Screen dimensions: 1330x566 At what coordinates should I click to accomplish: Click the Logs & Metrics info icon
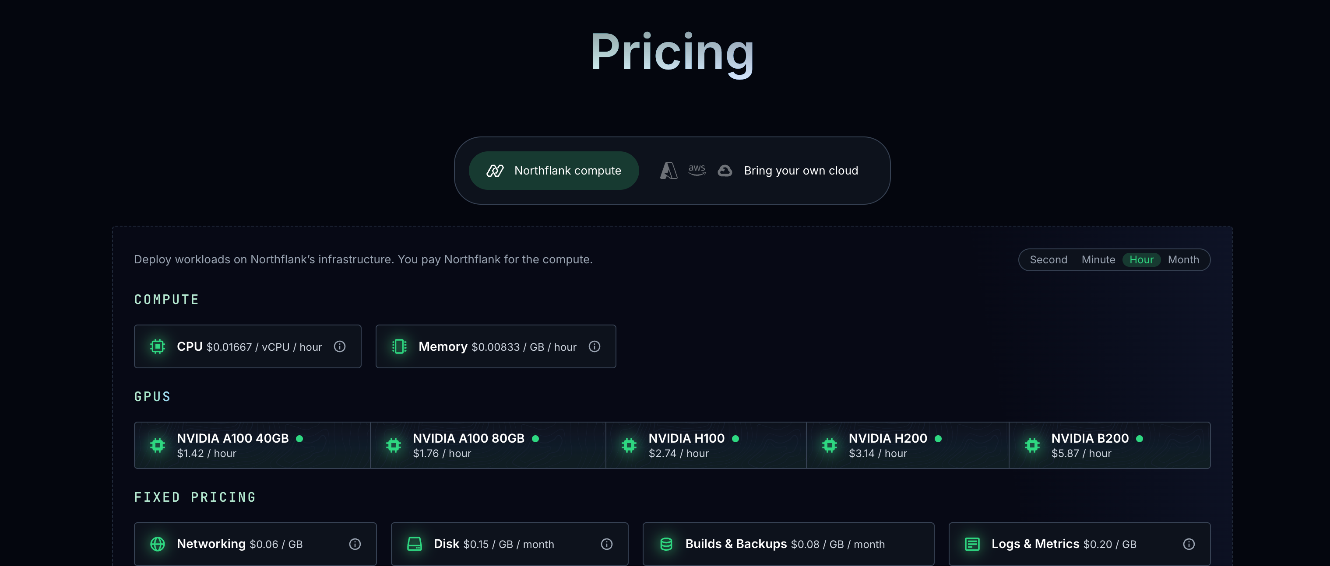1189,544
